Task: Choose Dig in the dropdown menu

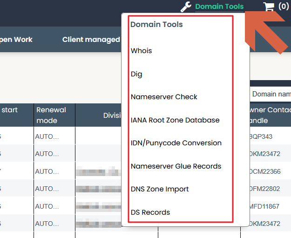Action: [x=136, y=74]
